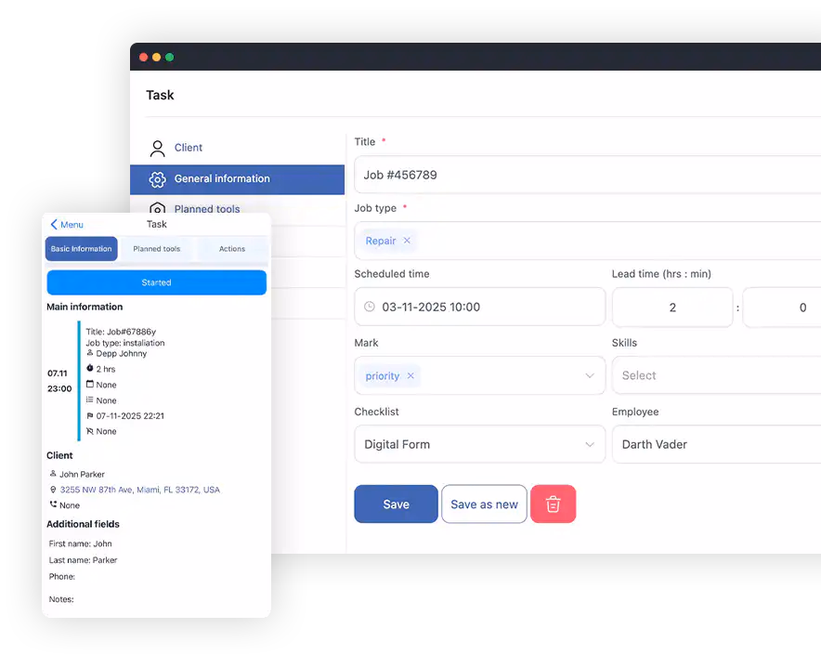Switch to the Planned tools mobile tab
This screenshot has height=668, width=821.
(157, 249)
